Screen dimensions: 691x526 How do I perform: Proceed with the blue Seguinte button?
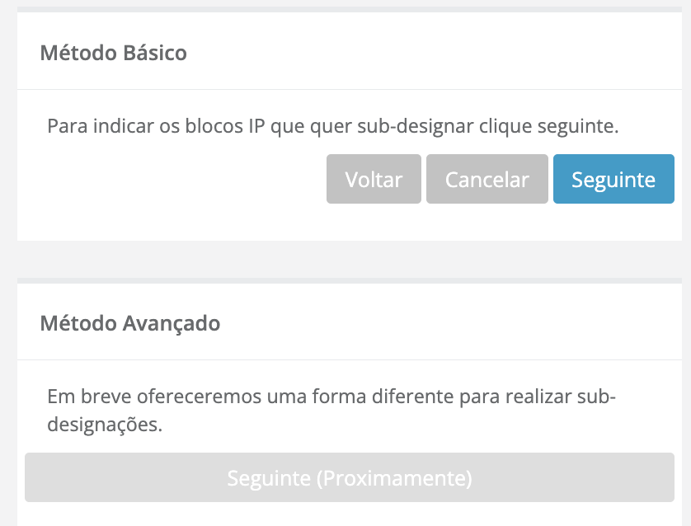pyautogui.click(x=613, y=179)
